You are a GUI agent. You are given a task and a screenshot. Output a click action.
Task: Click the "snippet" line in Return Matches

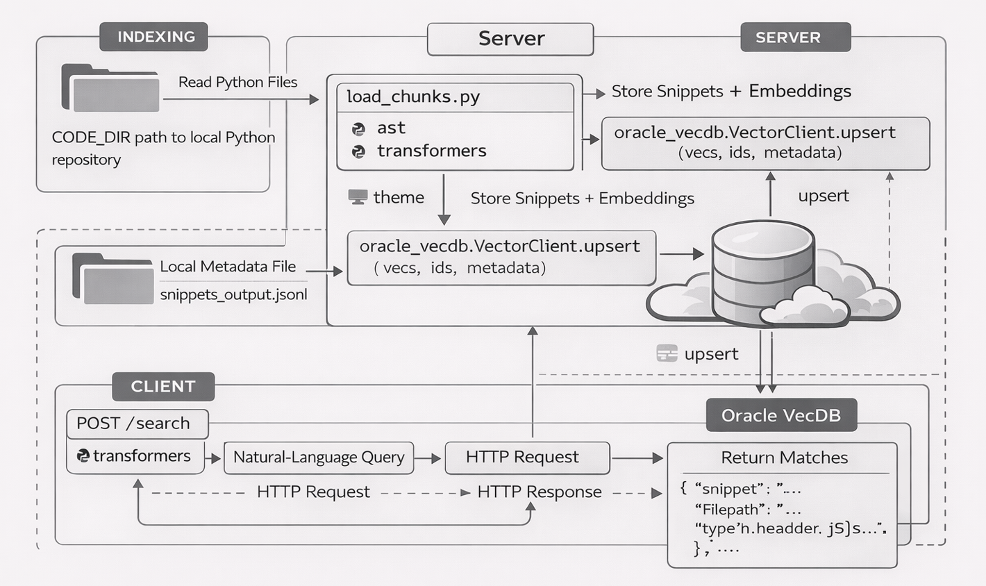click(x=741, y=489)
